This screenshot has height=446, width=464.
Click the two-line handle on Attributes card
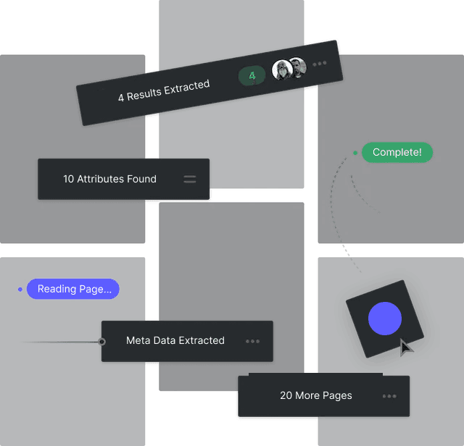190,179
